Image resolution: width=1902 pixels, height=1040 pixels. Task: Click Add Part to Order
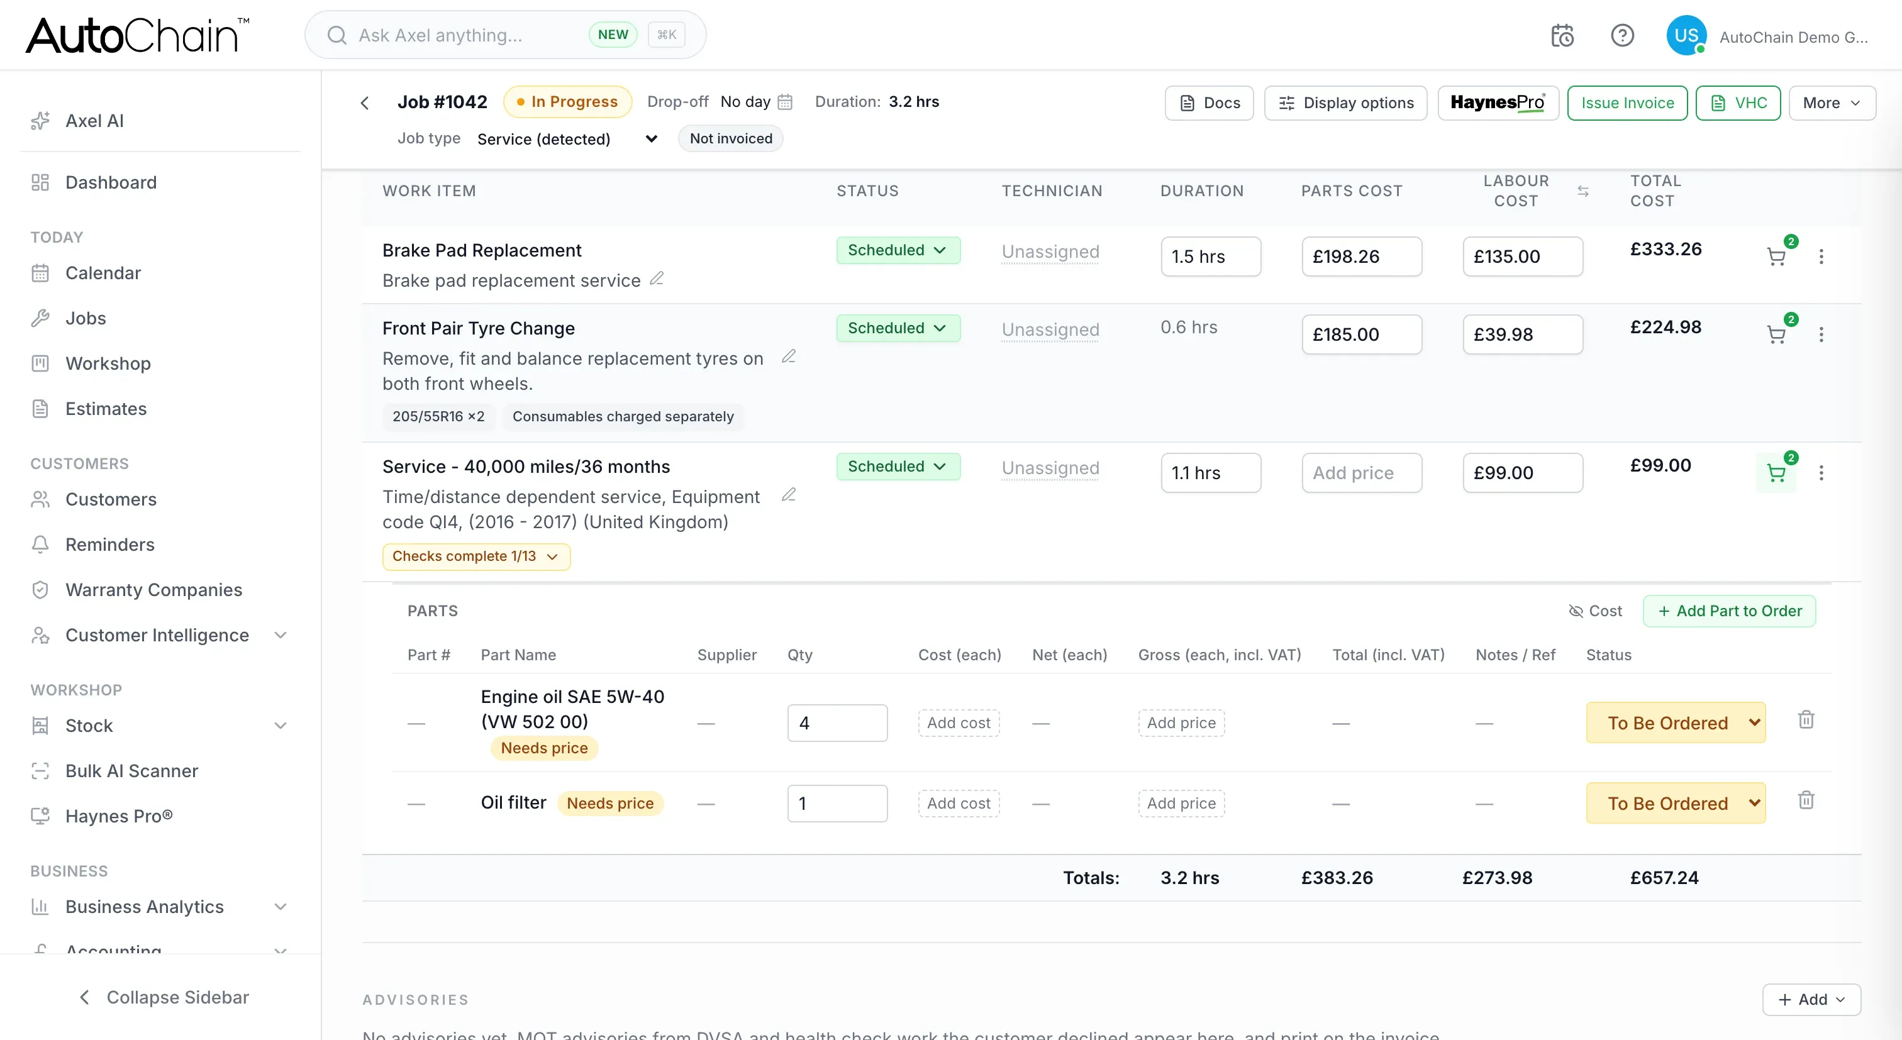tap(1729, 611)
